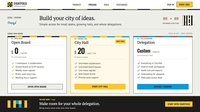Click 'Bring every voice onto one clear board.' text

(57, 108)
